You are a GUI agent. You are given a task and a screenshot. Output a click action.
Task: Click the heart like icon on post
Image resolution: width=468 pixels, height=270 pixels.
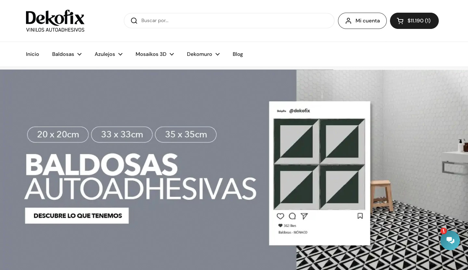pyautogui.click(x=280, y=216)
